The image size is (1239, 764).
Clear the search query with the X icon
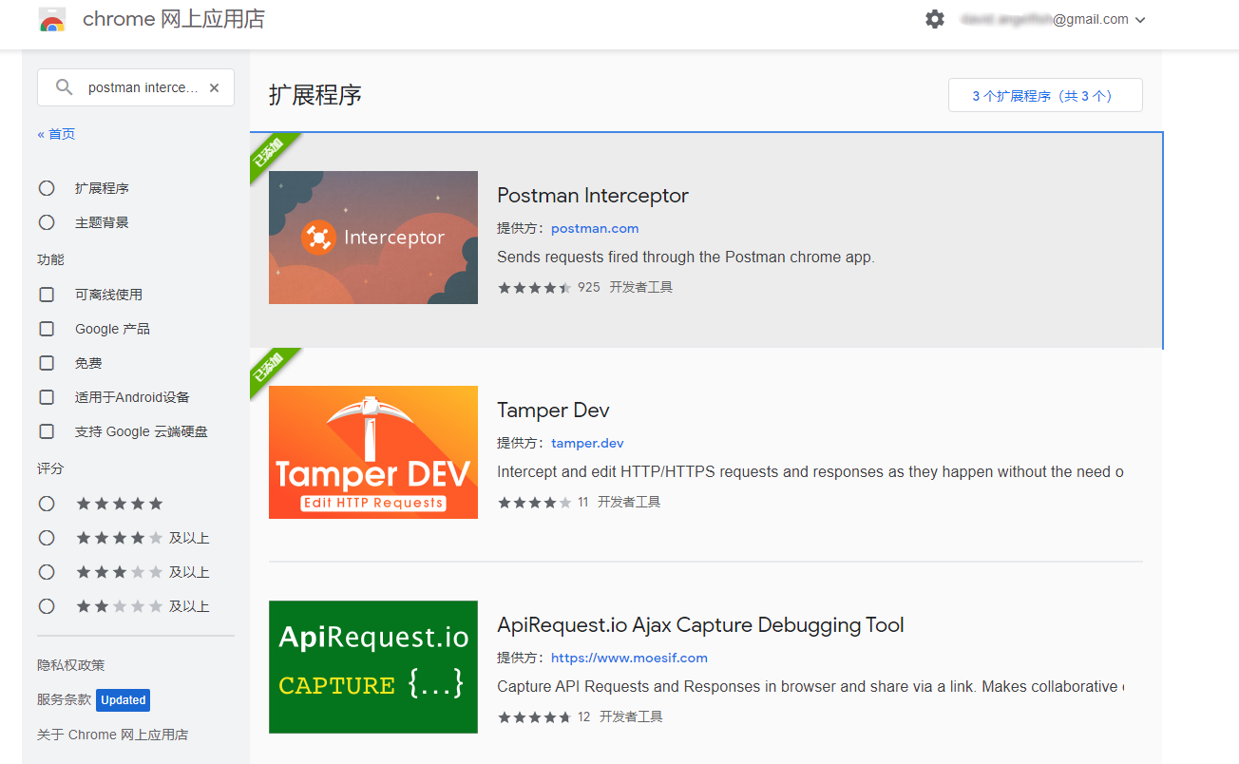pos(214,86)
